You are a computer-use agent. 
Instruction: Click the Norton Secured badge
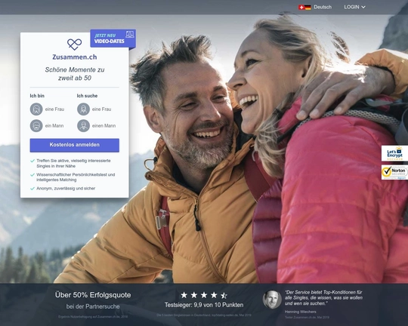pyautogui.click(x=394, y=172)
